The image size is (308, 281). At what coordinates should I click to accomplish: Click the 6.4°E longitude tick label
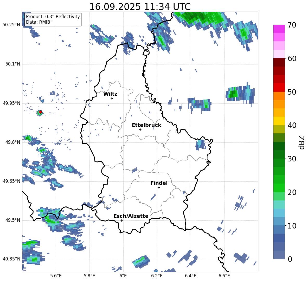pyautogui.click(x=190, y=276)
